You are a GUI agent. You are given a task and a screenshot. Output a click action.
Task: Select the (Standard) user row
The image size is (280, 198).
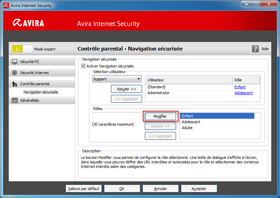203,87
